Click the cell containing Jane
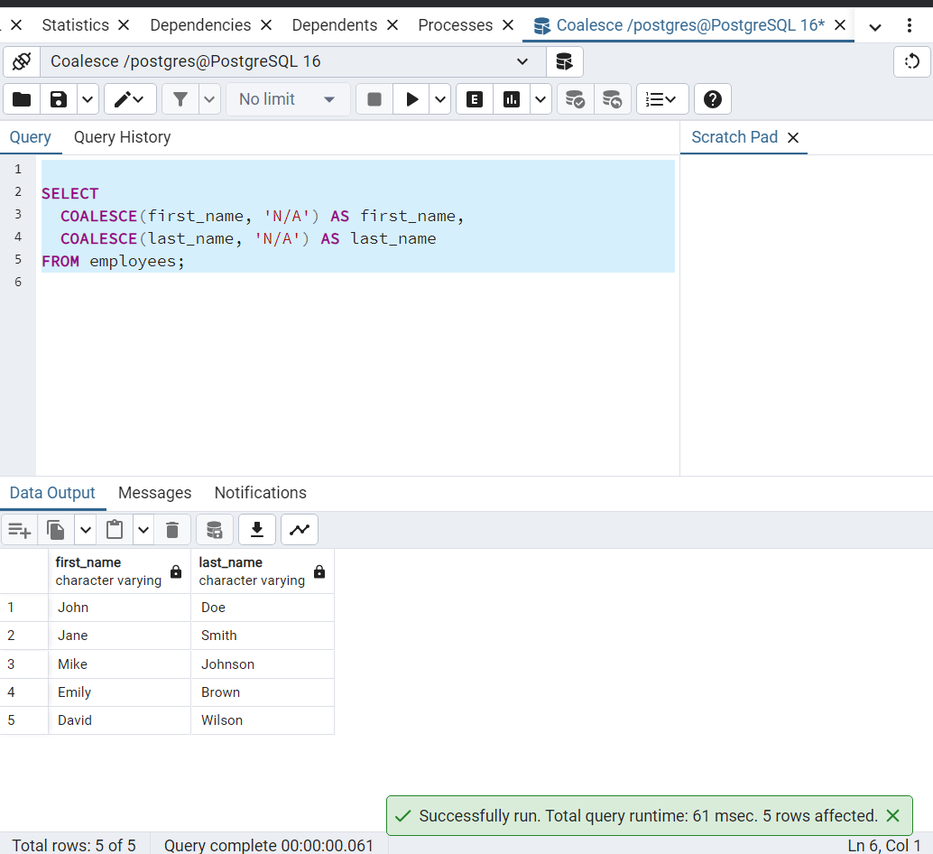 point(120,636)
